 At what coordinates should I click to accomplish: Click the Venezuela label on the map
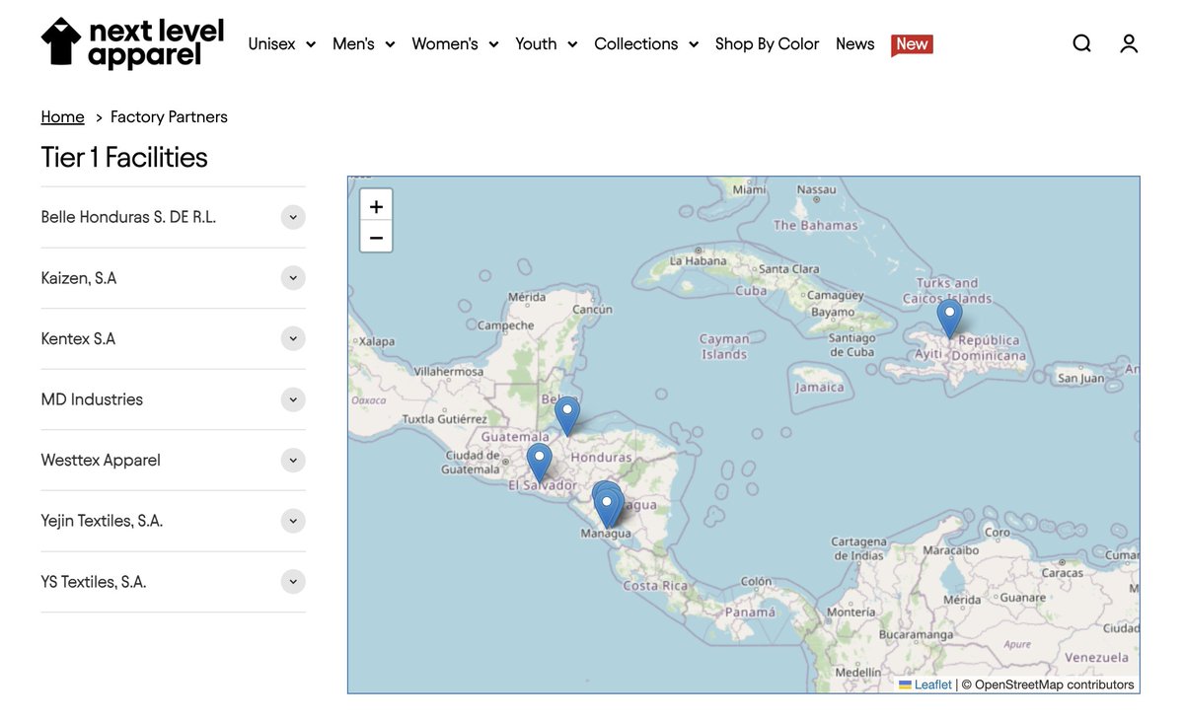pyautogui.click(x=1096, y=657)
